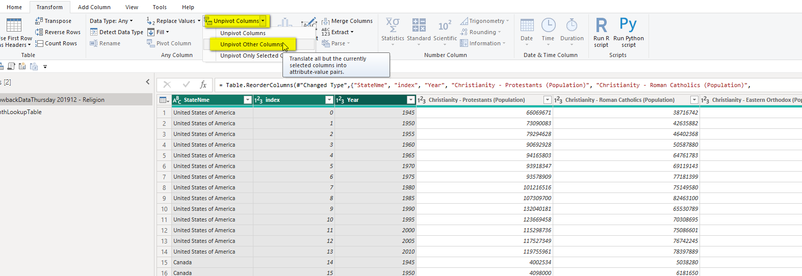Open the Quick Access Toolbar customize arrow
The width and height of the screenshot is (802, 276).
tap(45, 67)
